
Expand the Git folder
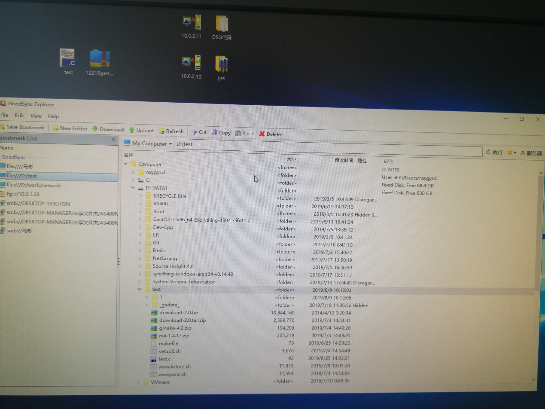(140, 242)
